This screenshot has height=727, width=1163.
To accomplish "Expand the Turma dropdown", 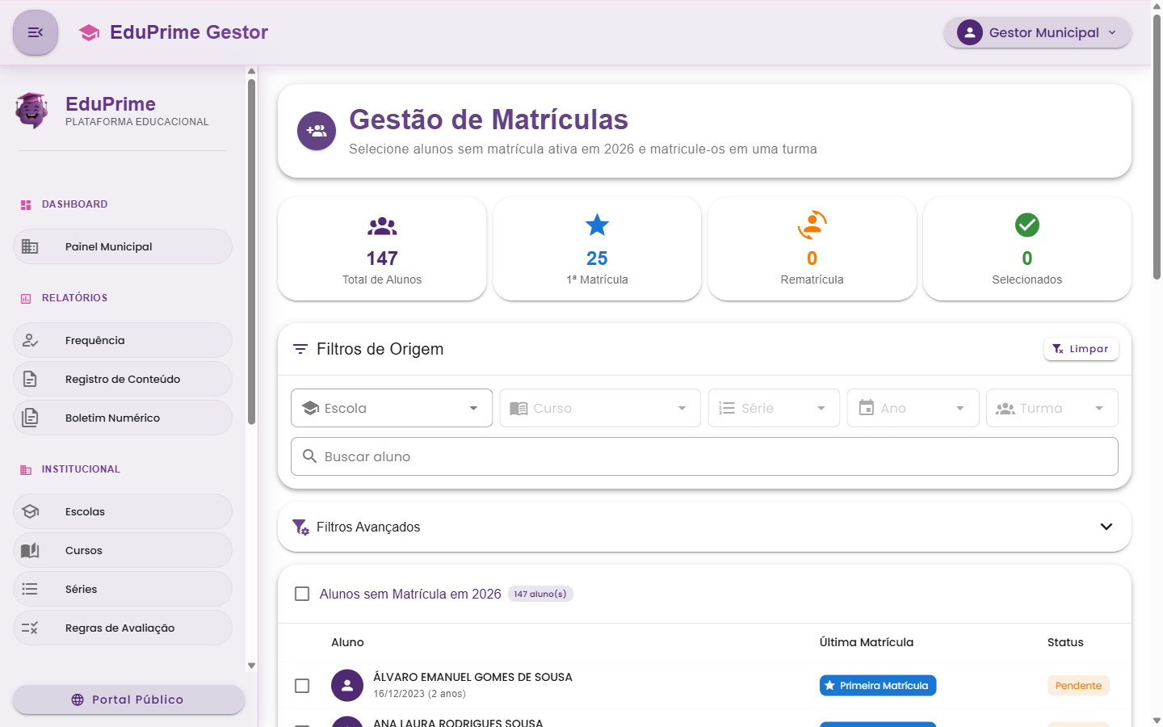I will (1052, 408).
